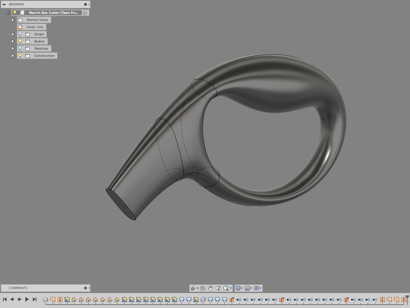Select the 'Named Views' label
The height and width of the screenshot is (308, 410).
click(x=37, y=20)
